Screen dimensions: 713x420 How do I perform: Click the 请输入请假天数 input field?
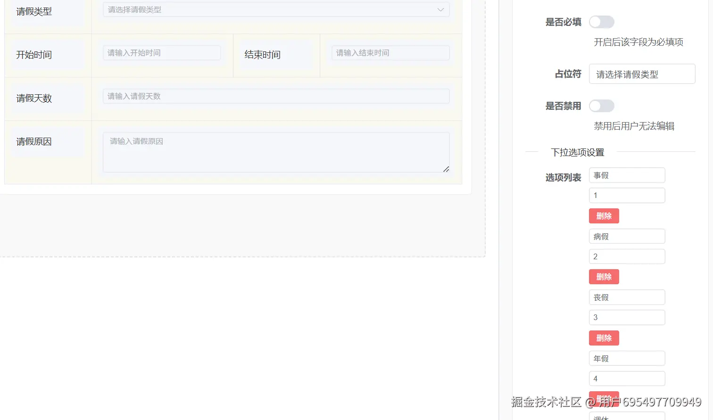[276, 96]
